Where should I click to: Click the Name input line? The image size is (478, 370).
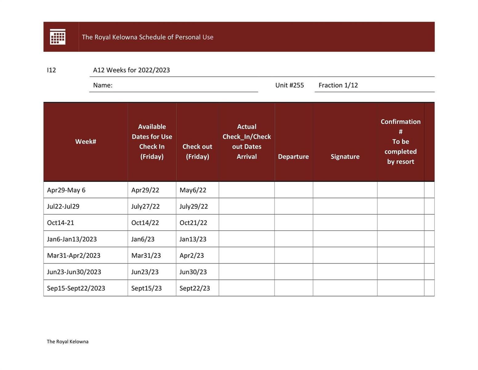[x=185, y=85]
